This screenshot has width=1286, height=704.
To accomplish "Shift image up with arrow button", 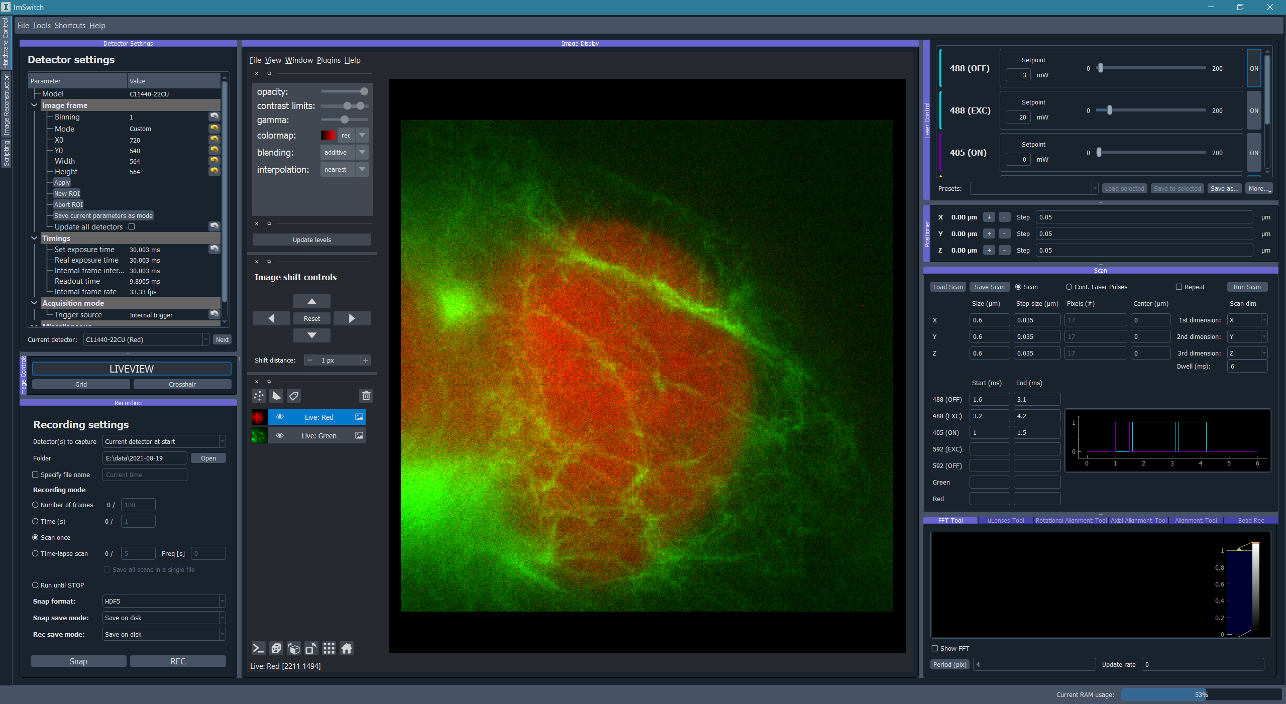I will click(x=312, y=301).
